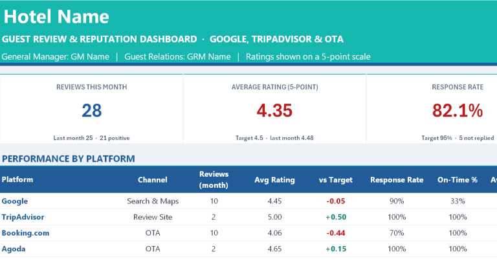Click the vs Target column header

point(336,180)
